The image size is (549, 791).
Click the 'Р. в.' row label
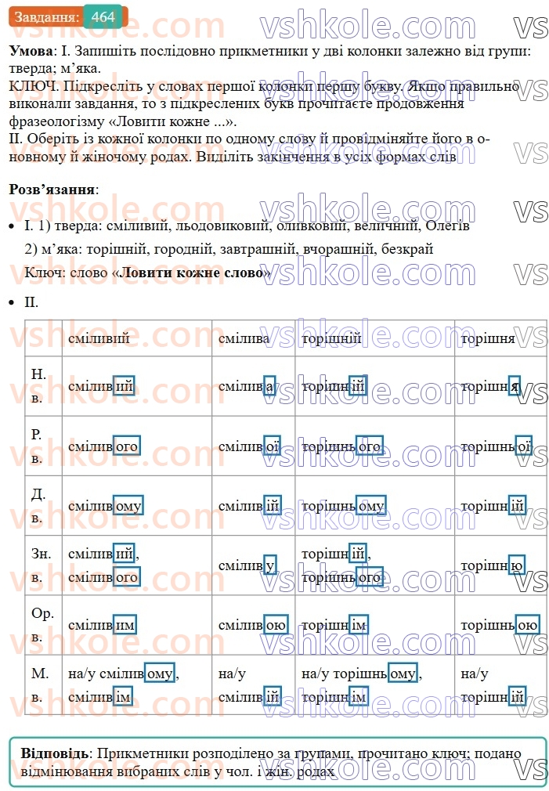pyautogui.click(x=37, y=446)
